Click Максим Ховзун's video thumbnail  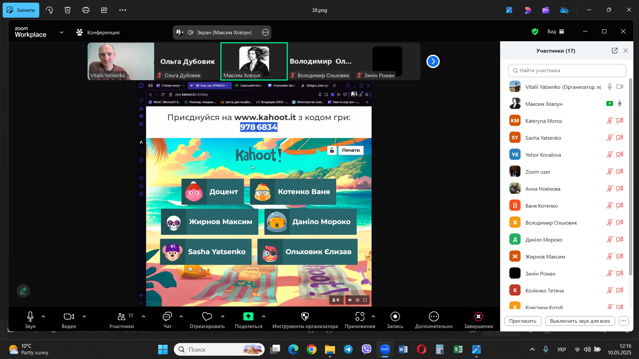tap(254, 61)
